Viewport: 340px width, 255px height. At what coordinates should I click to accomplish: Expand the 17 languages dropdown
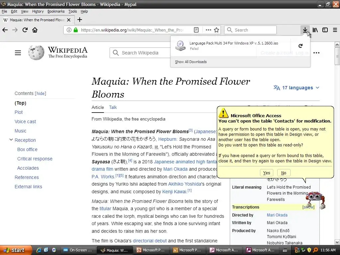(296, 88)
